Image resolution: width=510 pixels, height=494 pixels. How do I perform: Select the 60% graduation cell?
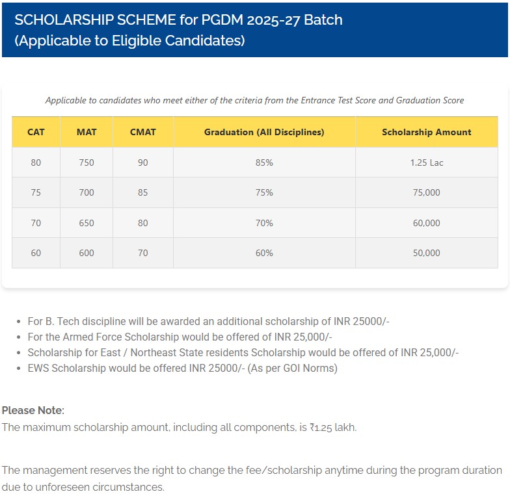264,253
